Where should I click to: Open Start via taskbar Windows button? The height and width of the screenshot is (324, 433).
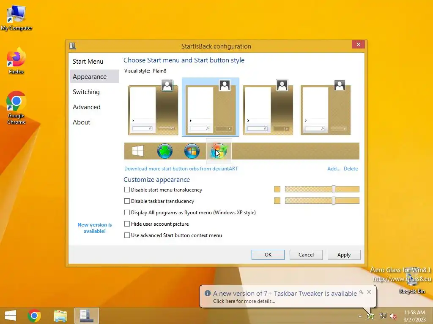point(11,316)
